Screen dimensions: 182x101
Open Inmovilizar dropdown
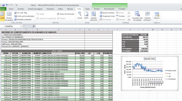106,19
